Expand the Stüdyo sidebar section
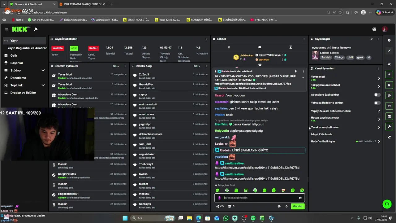 pyautogui.click(x=43, y=70)
